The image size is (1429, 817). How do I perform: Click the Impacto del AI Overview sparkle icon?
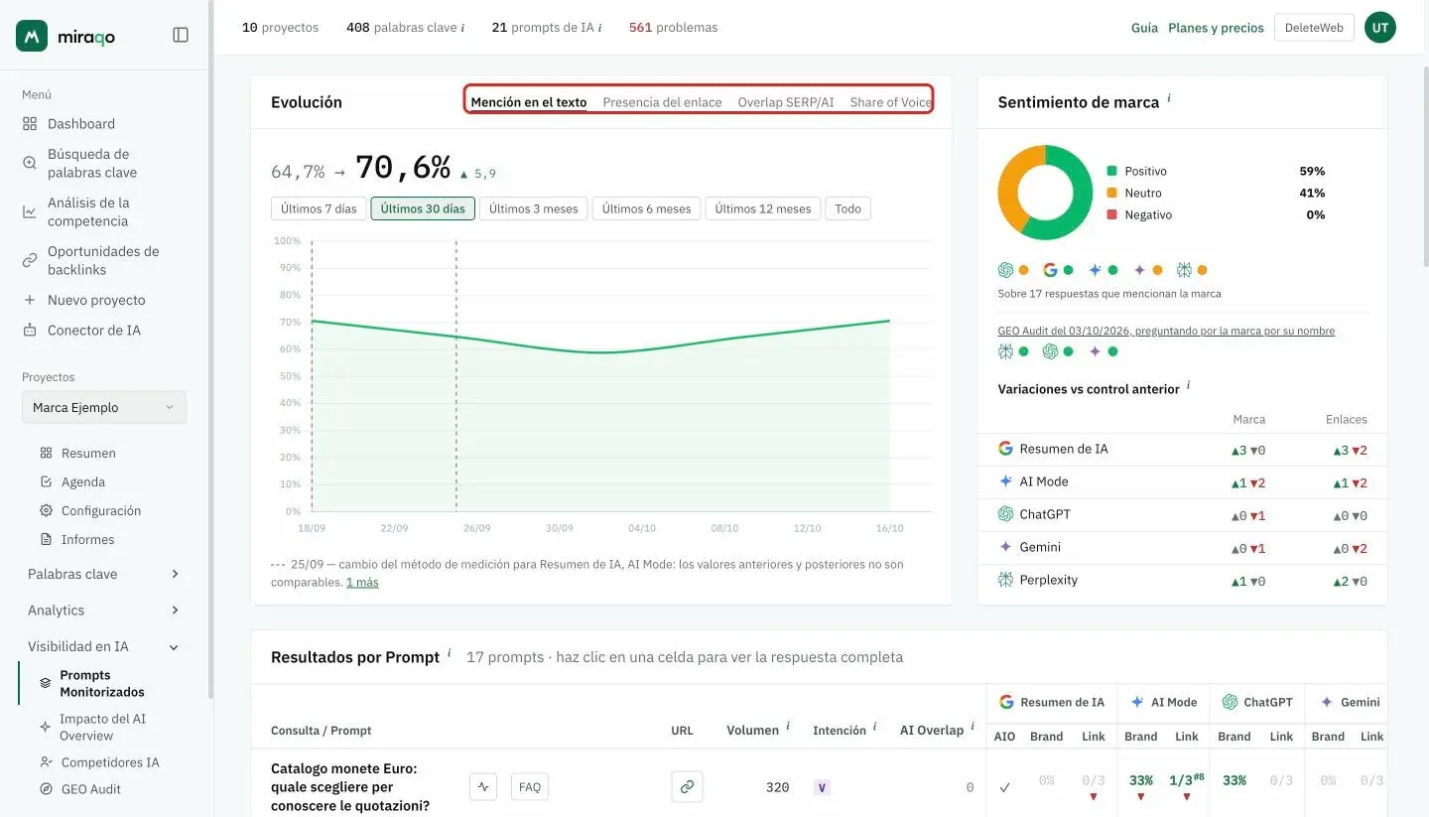(45, 727)
